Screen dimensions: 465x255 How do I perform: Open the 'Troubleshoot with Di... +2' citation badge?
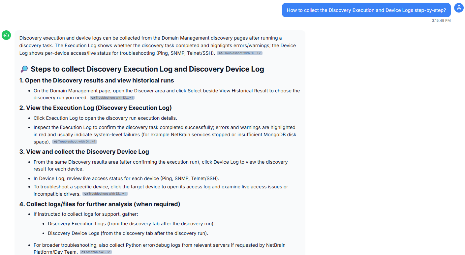(x=240, y=53)
